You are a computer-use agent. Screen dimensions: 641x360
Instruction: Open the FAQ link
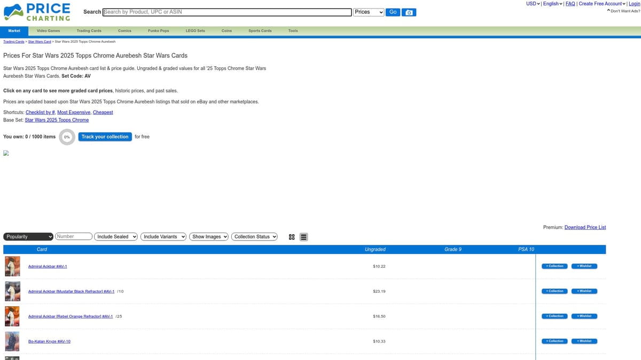[570, 4]
